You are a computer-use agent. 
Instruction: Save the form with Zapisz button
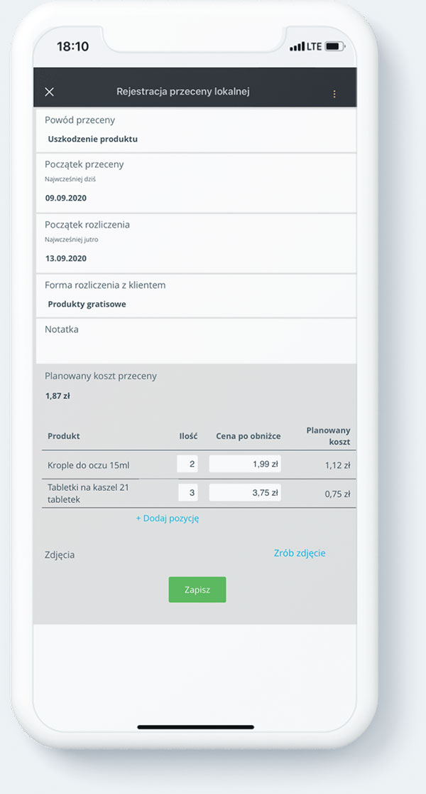pyautogui.click(x=197, y=590)
